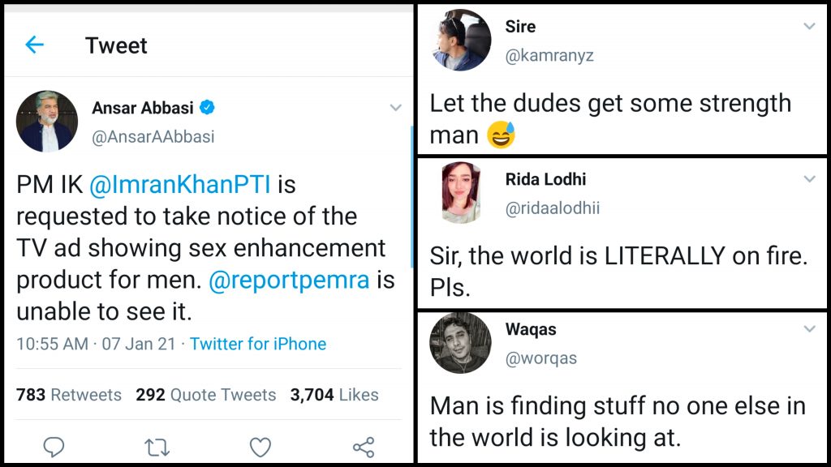Expand the main tweet's options chevron
The image size is (831, 467).
click(x=395, y=108)
